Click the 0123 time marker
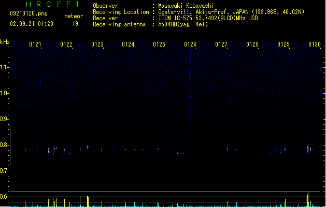The width and height of the screenshot is (326, 207). [x=97, y=45]
